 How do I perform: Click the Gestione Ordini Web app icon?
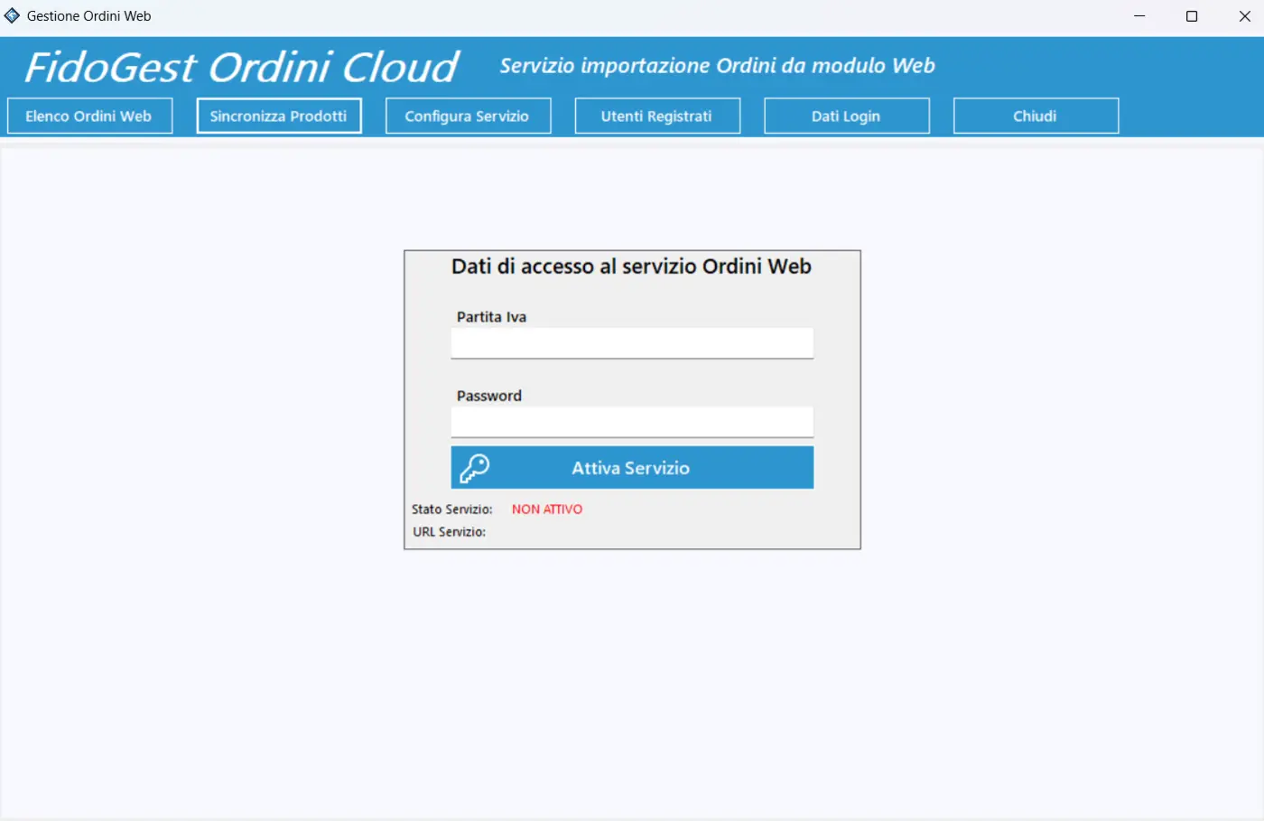pyautogui.click(x=12, y=15)
